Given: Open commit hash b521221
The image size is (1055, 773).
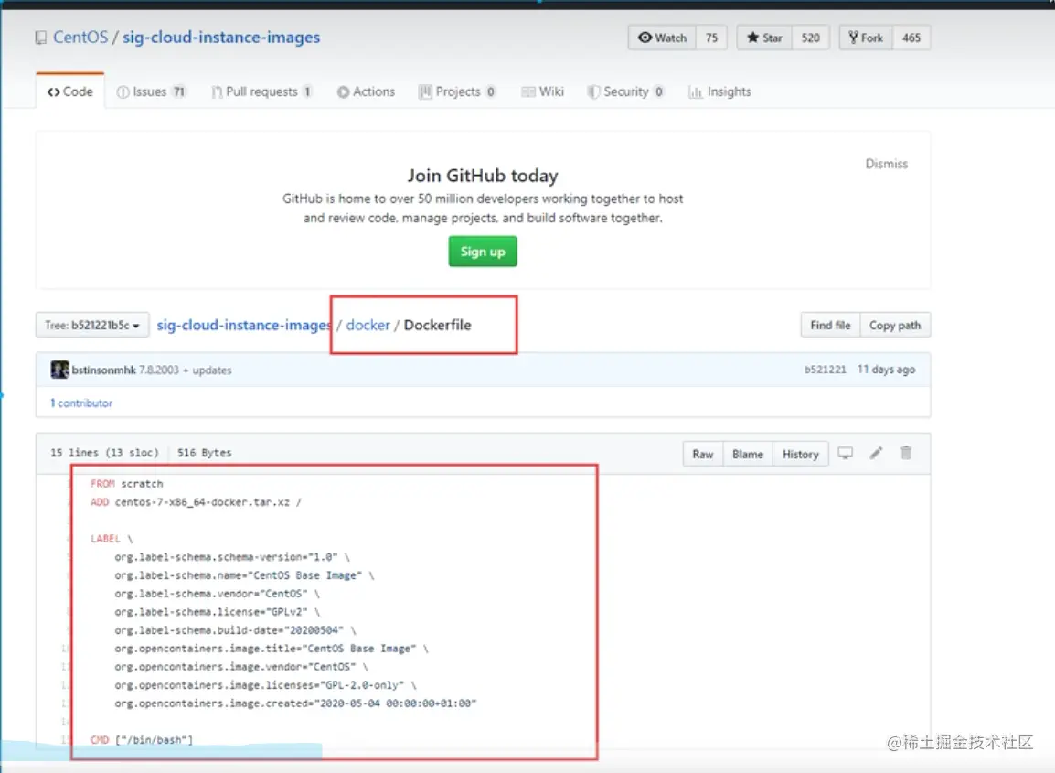Looking at the screenshot, I should [825, 370].
